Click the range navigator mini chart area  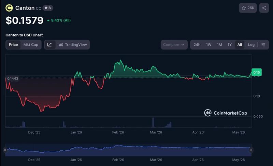[128, 150]
